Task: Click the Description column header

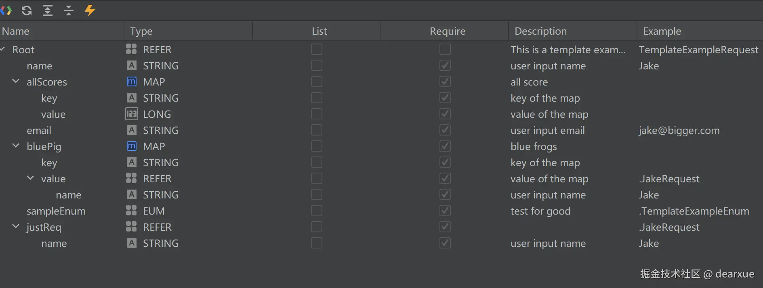Action: (x=540, y=31)
